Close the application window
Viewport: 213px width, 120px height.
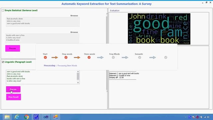tap(210, 3)
